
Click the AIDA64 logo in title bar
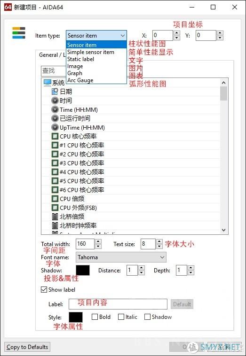tap(8, 7)
